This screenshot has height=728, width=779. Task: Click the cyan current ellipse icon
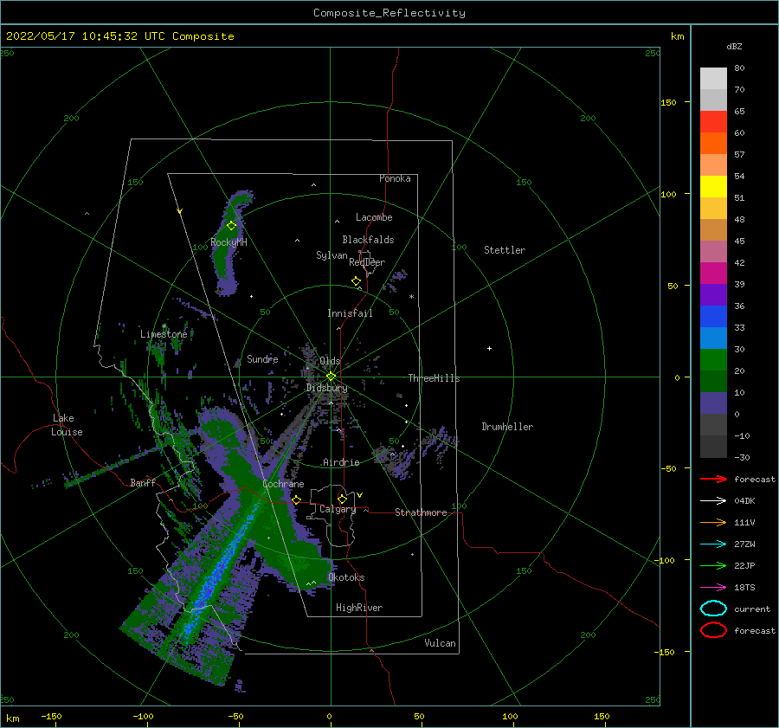(x=713, y=609)
